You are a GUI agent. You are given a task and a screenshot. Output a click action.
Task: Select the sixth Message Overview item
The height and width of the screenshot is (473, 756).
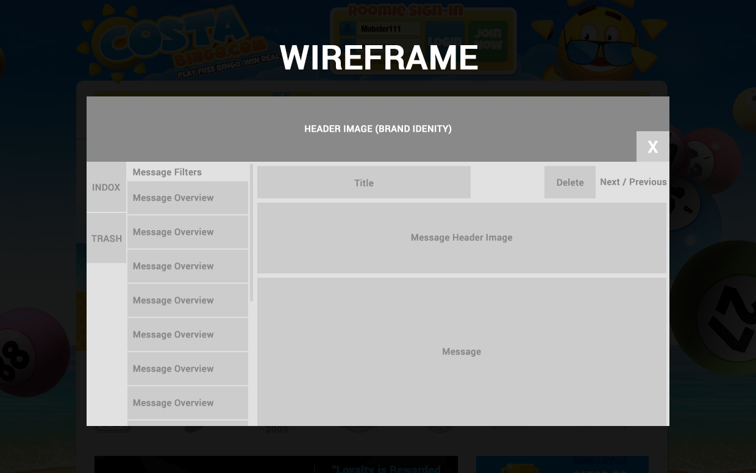188,369
